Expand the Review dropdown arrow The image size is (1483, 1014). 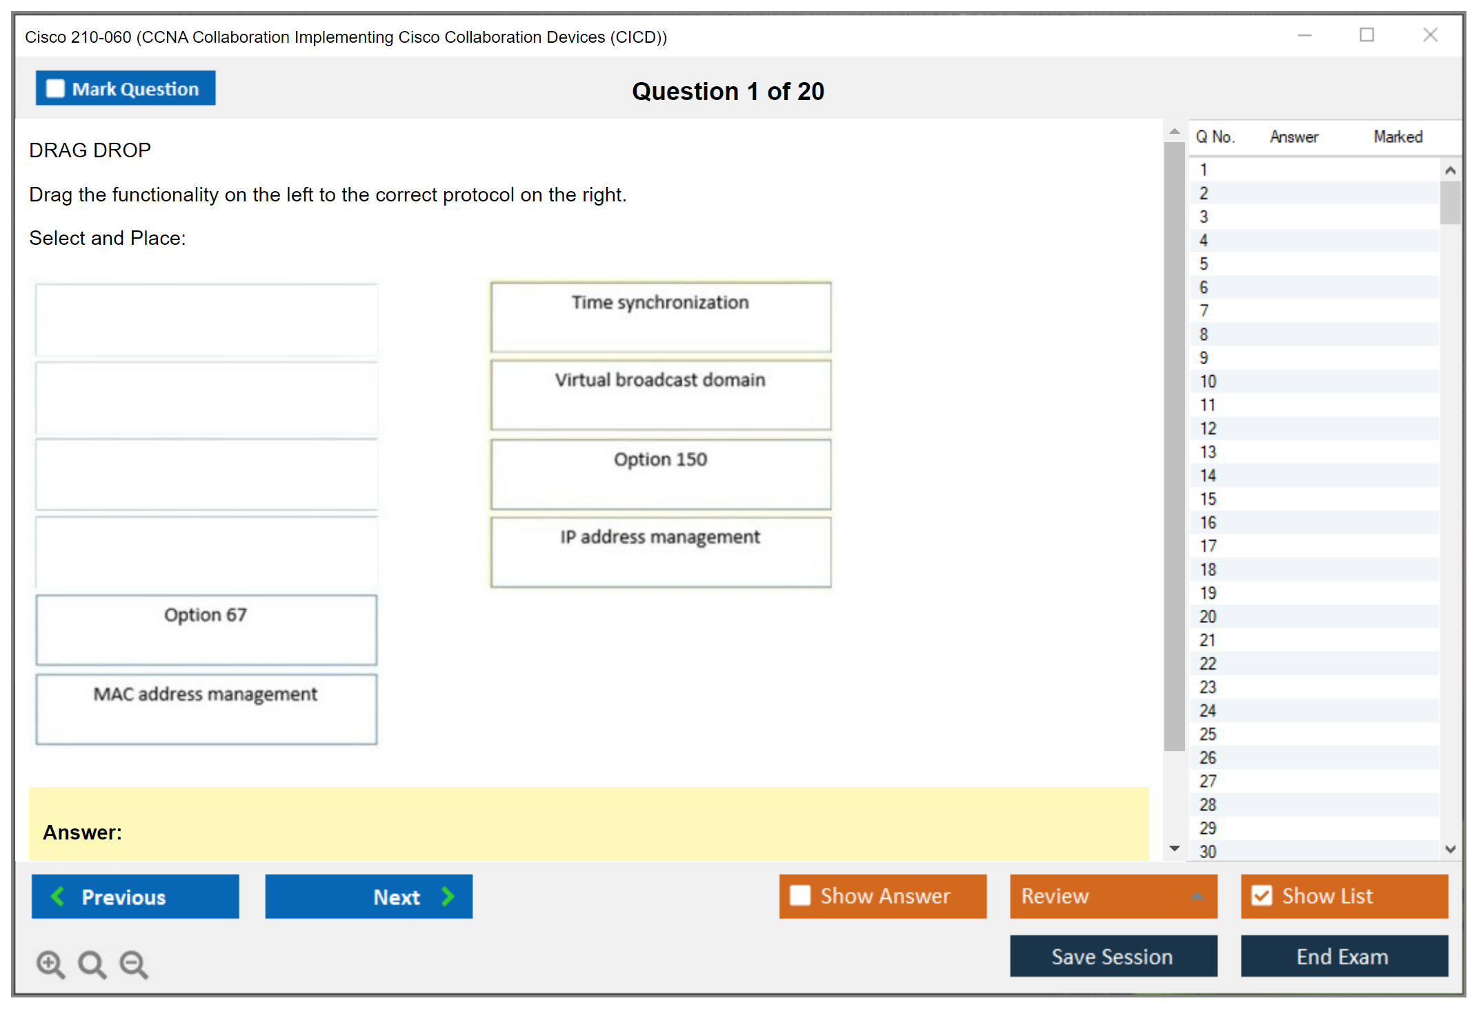pos(1197,896)
